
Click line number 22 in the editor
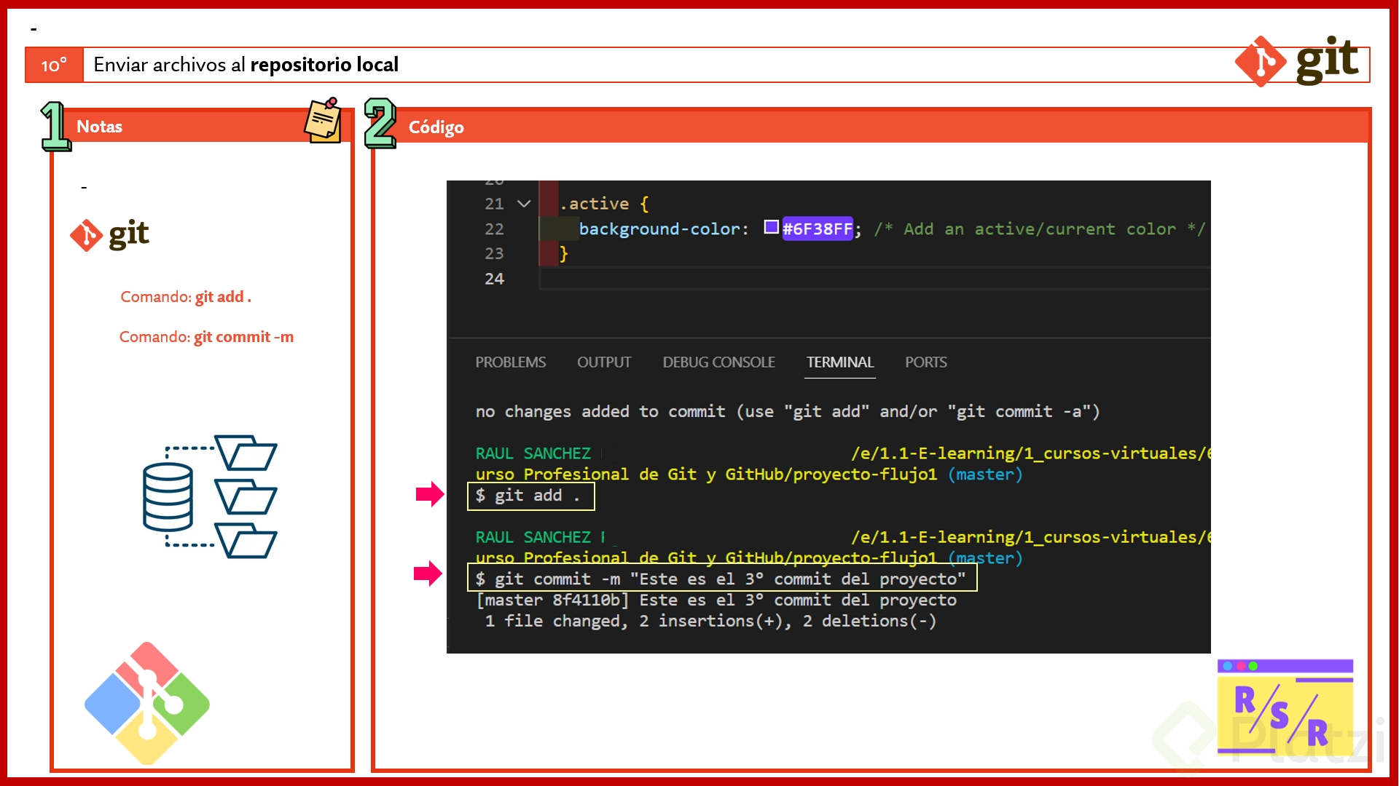click(494, 229)
